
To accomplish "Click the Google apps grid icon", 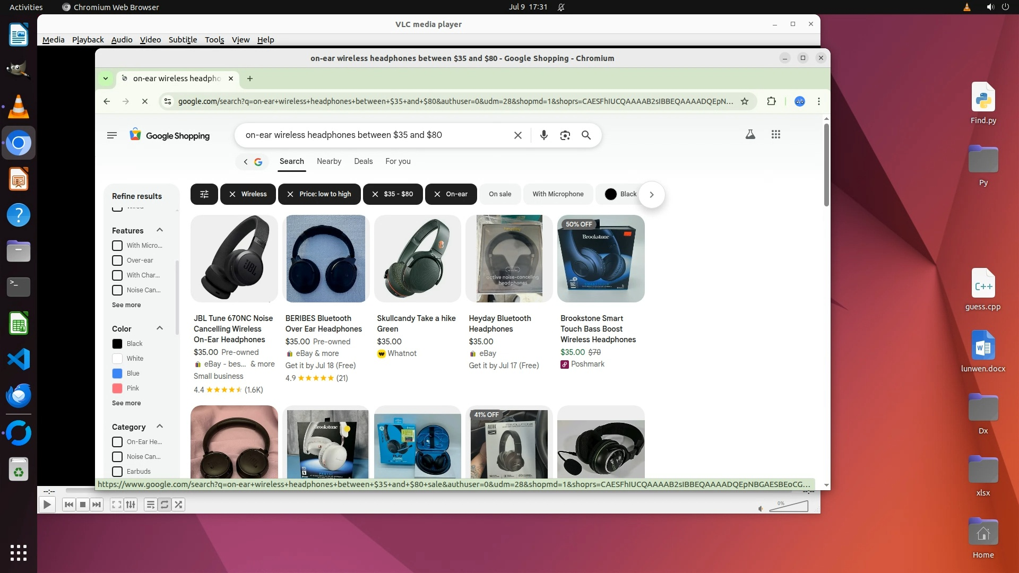I will tap(775, 135).
